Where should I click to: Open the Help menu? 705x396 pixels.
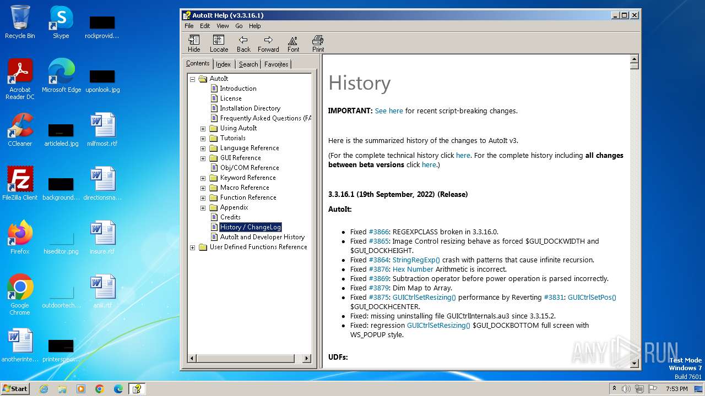254,26
